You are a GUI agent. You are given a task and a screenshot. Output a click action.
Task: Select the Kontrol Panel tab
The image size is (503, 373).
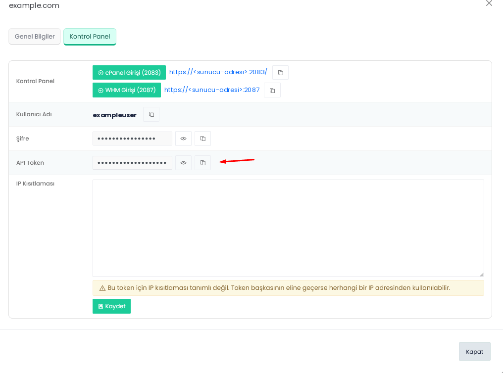(x=90, y=37)
